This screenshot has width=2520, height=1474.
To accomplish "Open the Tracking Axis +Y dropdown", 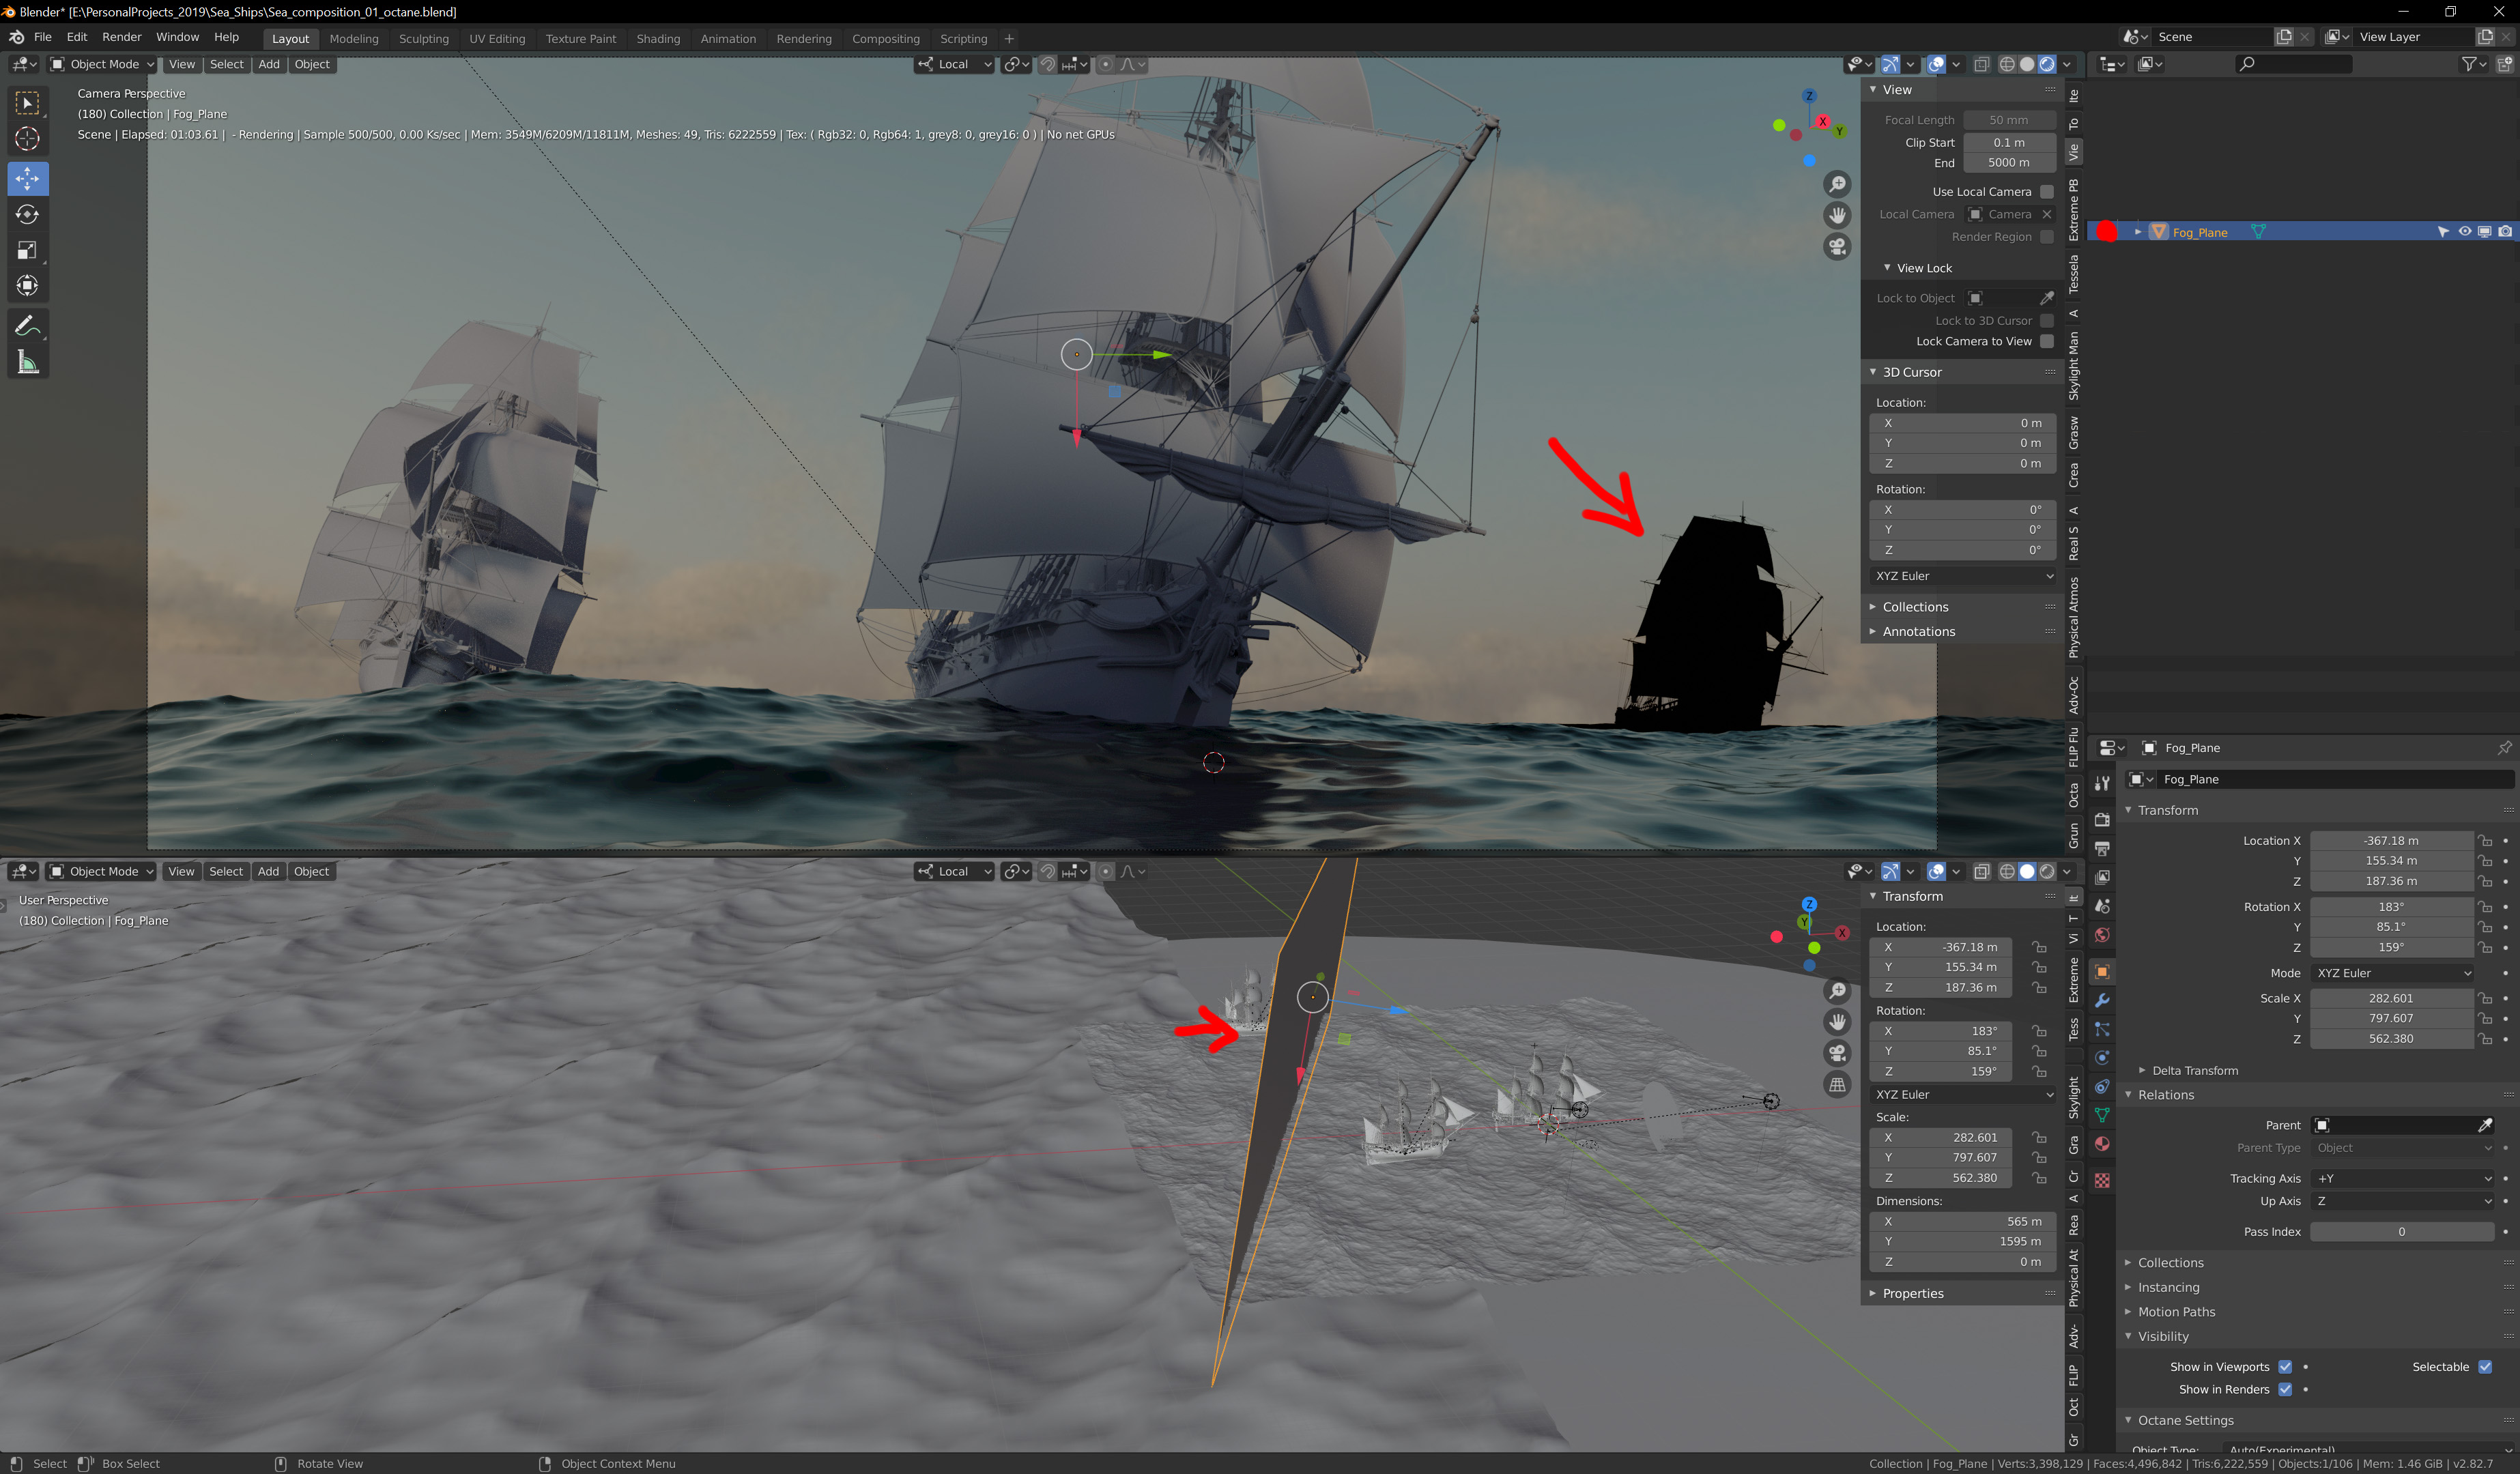I will [2403, 1178].
